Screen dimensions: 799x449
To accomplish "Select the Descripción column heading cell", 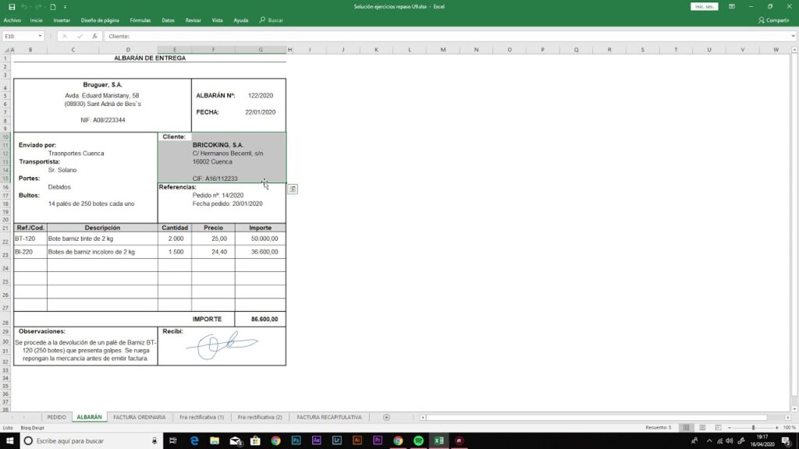I will coord(102,228).
